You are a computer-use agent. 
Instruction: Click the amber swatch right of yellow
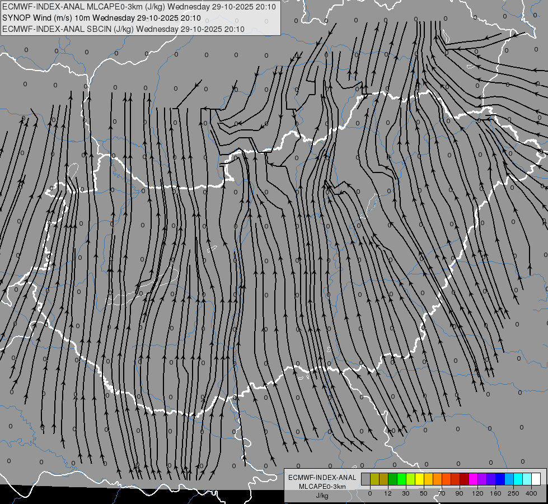coord(428,479)
